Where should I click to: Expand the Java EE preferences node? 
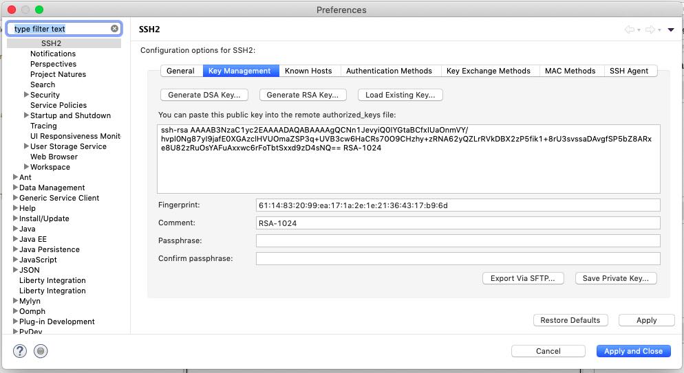15,239
